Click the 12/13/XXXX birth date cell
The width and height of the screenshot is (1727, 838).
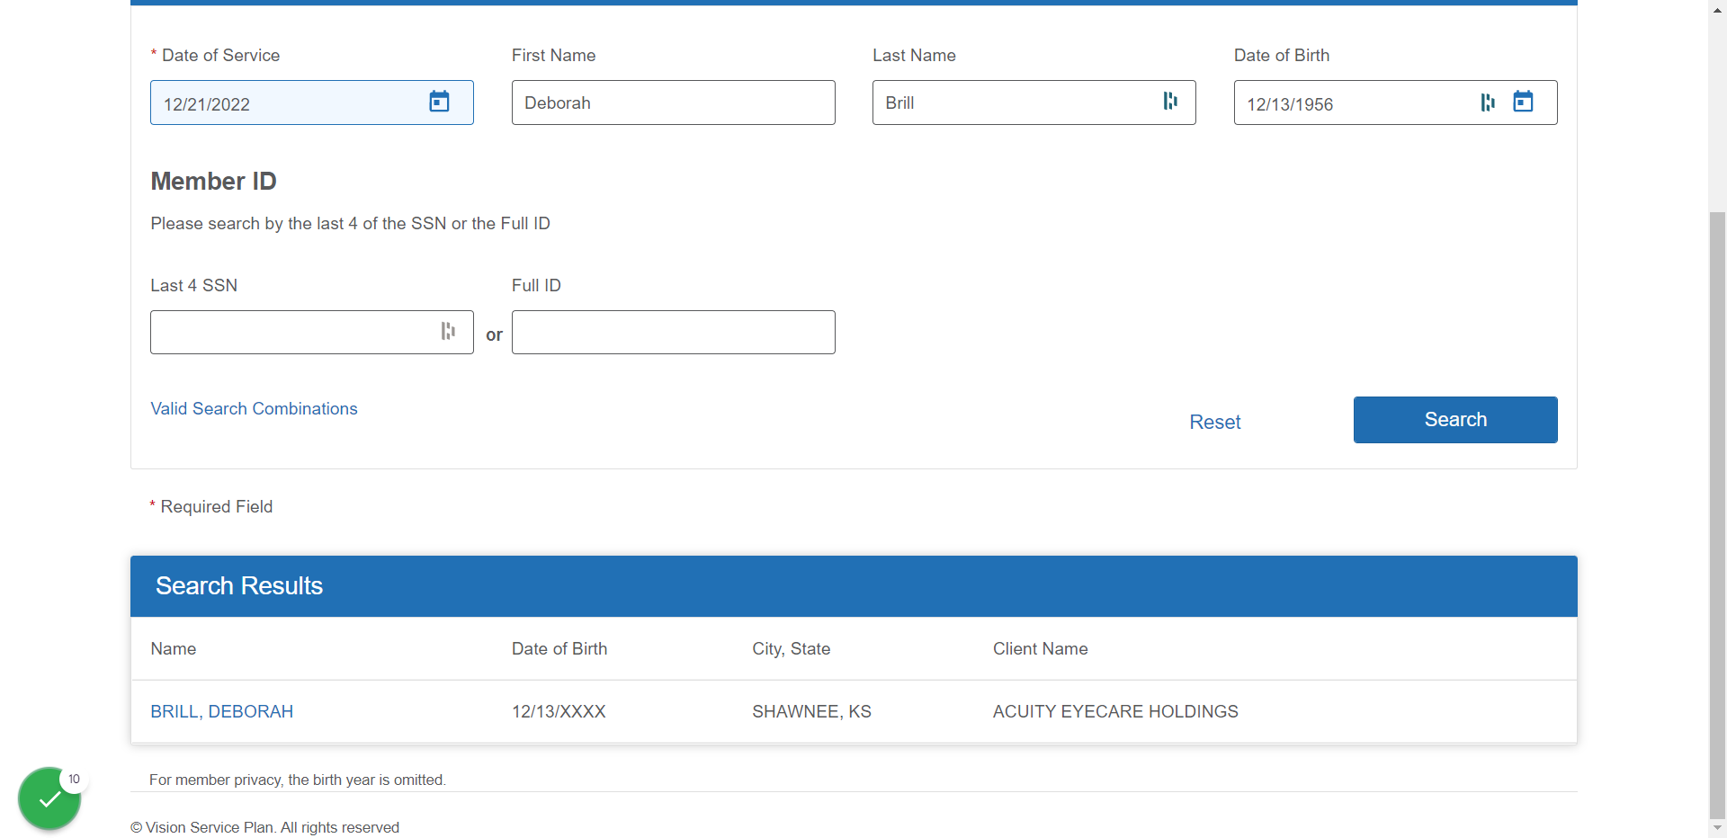click(559, 712)
